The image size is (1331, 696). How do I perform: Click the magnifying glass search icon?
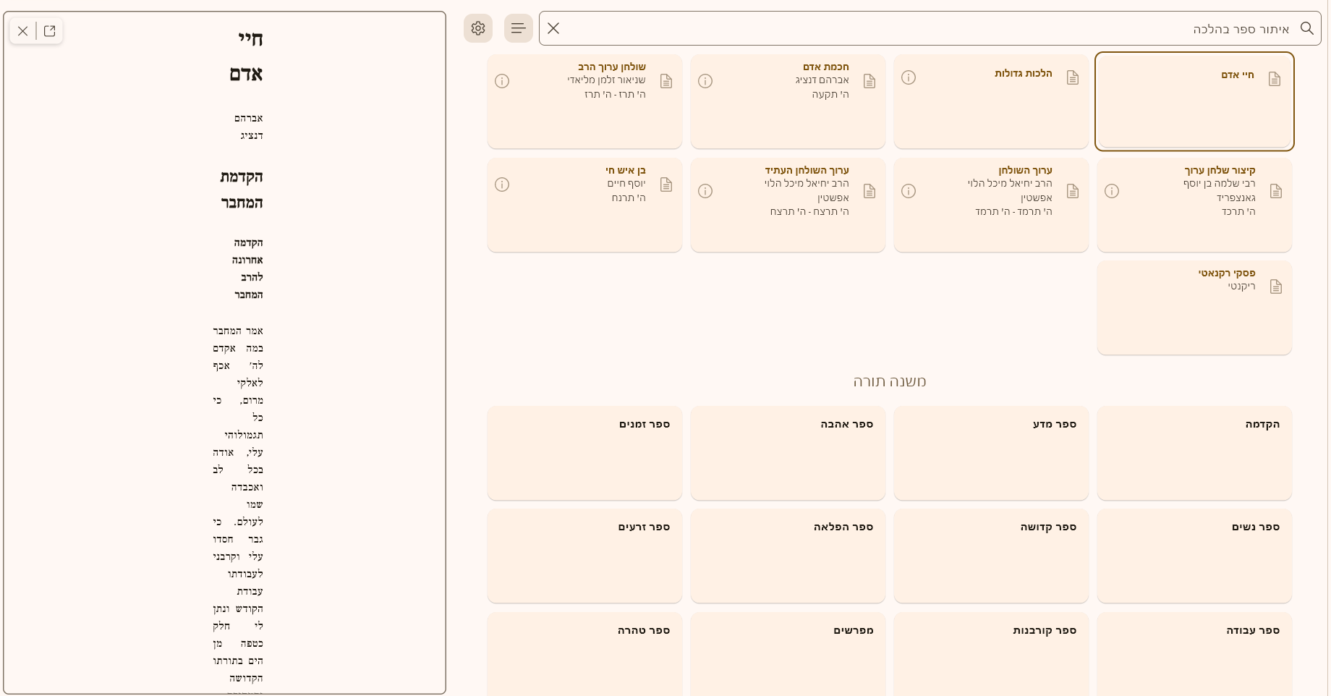(x=1306, y=28)
